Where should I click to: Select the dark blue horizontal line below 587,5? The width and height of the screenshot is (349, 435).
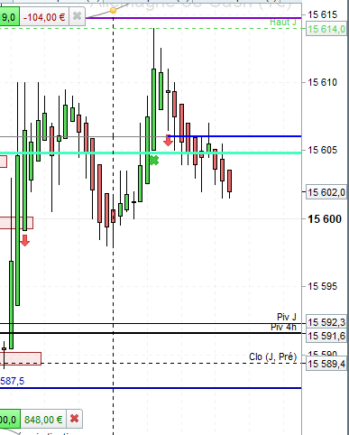pos(151,388)
